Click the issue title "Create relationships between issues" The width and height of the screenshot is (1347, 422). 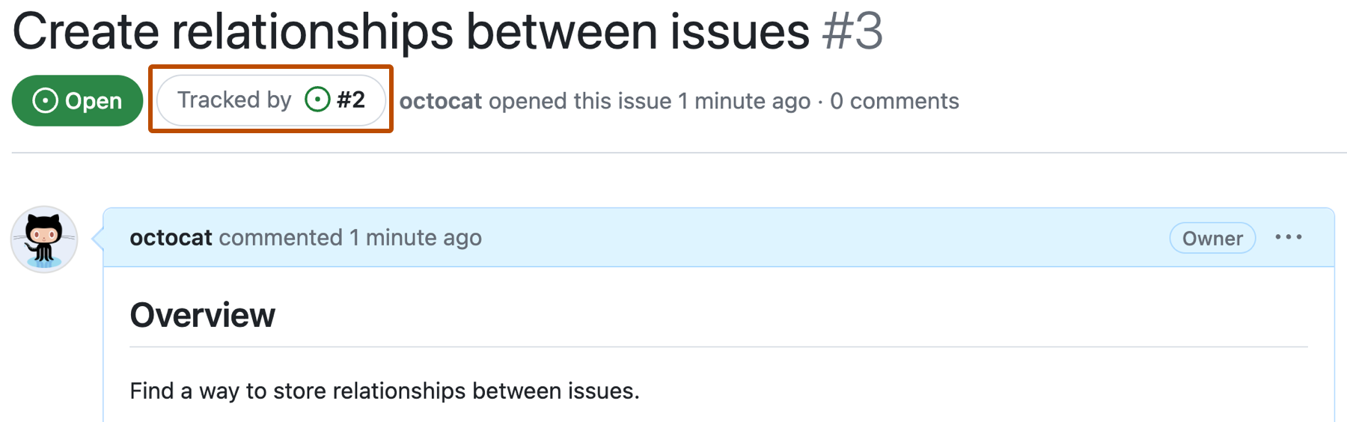tap(411, 32)
